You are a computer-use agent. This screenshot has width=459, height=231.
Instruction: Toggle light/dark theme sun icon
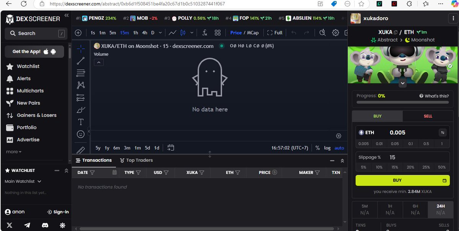63,226
